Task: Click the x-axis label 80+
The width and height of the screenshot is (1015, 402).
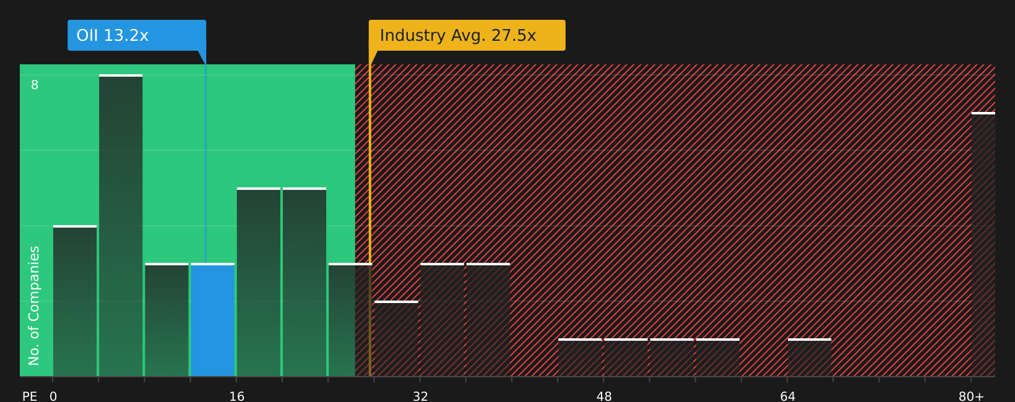Action: click(x=971, y=396)
